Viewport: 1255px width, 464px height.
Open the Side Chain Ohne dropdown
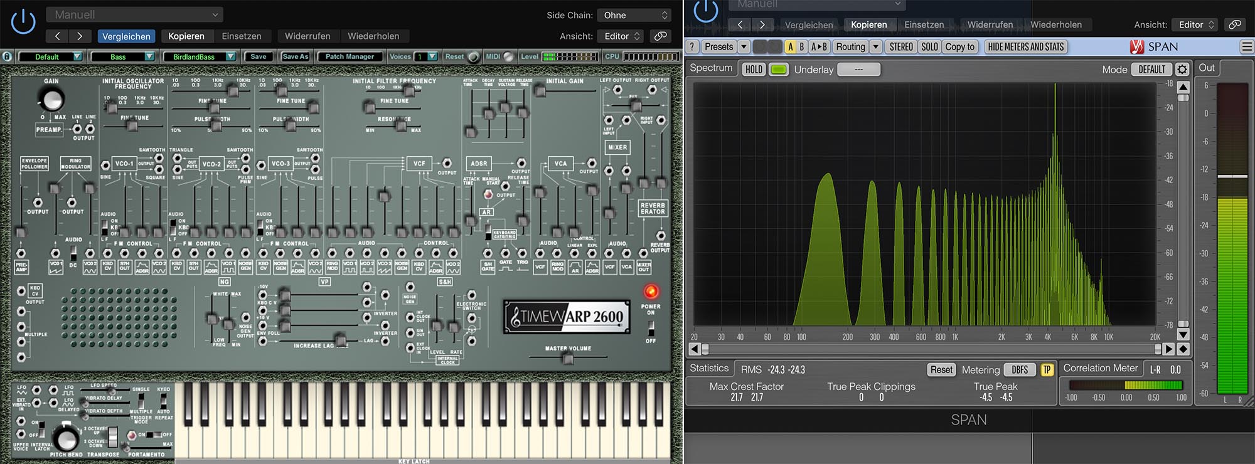635,15
